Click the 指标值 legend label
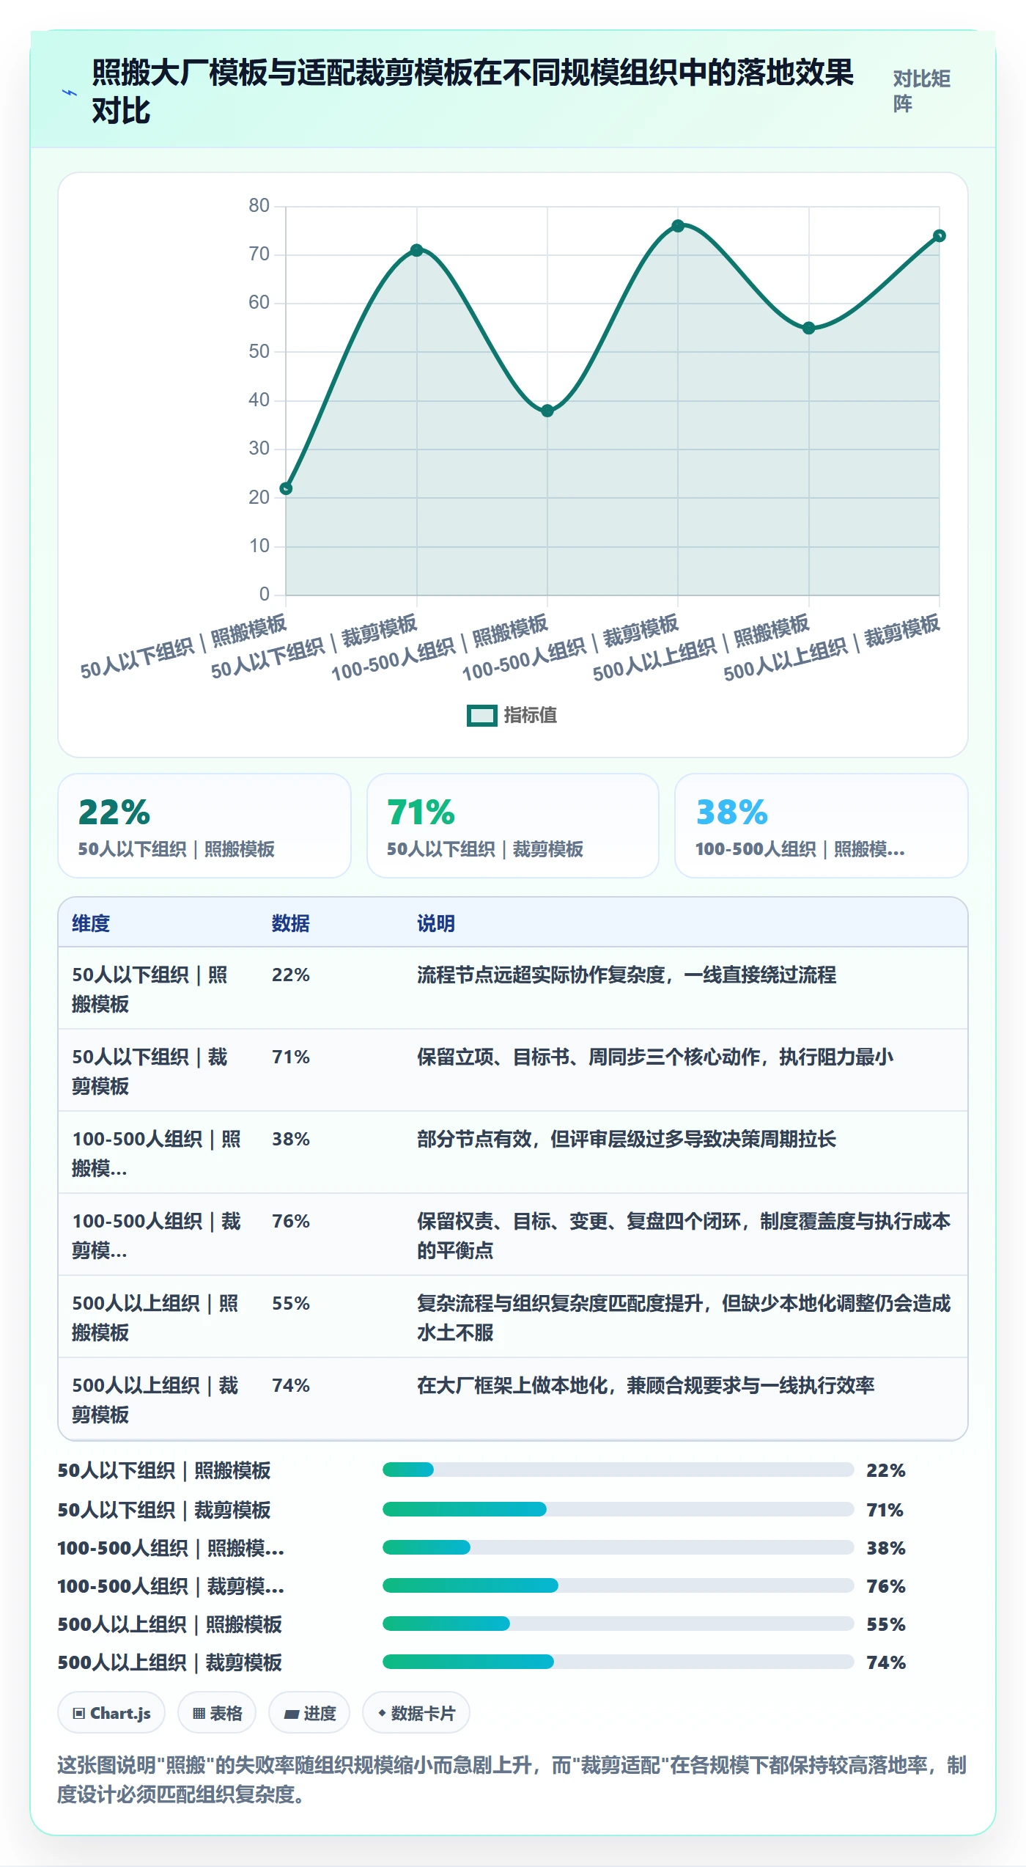Screen dimensions: 1026x1867 531,715
